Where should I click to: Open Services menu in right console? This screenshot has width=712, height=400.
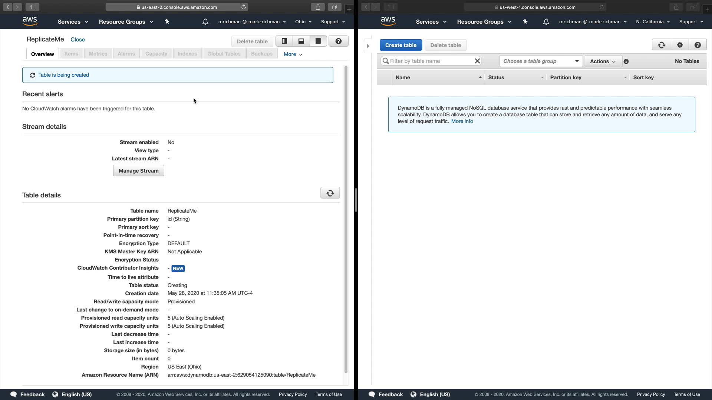(431, 22)
